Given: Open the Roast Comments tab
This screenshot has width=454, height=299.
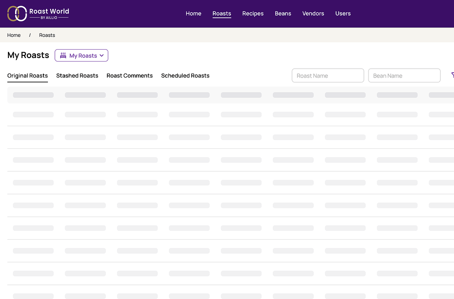Looking at the screenshot, I should tap(129, 76).
